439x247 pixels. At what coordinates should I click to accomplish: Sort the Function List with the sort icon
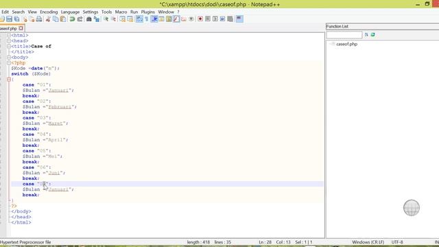(x=366, y=35)
